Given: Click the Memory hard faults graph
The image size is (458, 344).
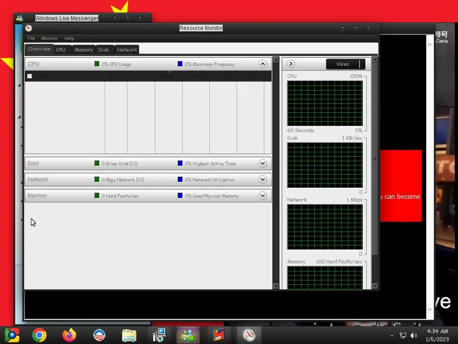Looking at the screenshot, I should click(325, 278).
